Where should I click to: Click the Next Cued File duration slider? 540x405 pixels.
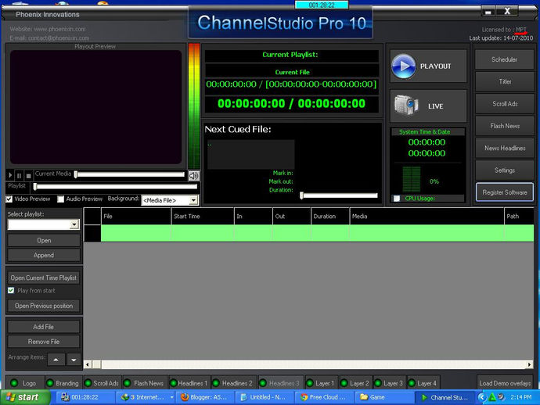(339, 195)
